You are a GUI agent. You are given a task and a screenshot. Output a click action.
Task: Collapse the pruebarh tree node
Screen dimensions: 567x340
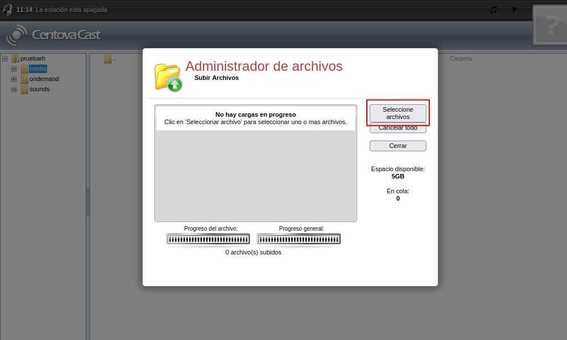pos(5,58)
